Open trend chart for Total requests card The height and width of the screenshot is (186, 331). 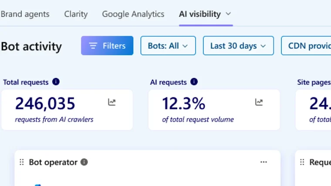111,102
